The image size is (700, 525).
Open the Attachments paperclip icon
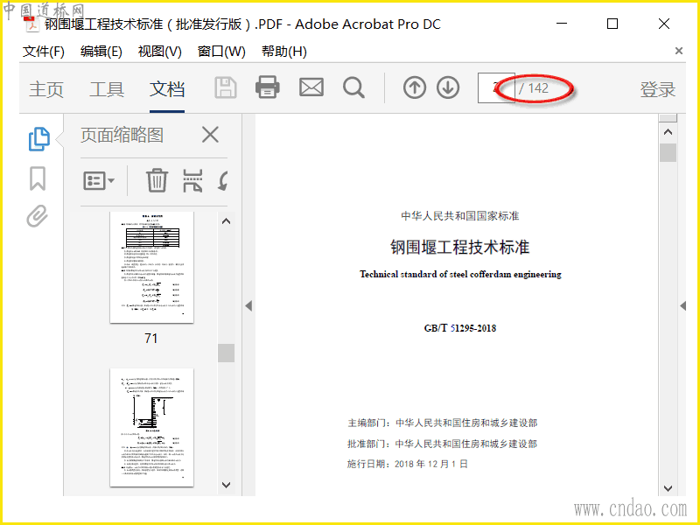pyautogui.click(x=37, y=216)
